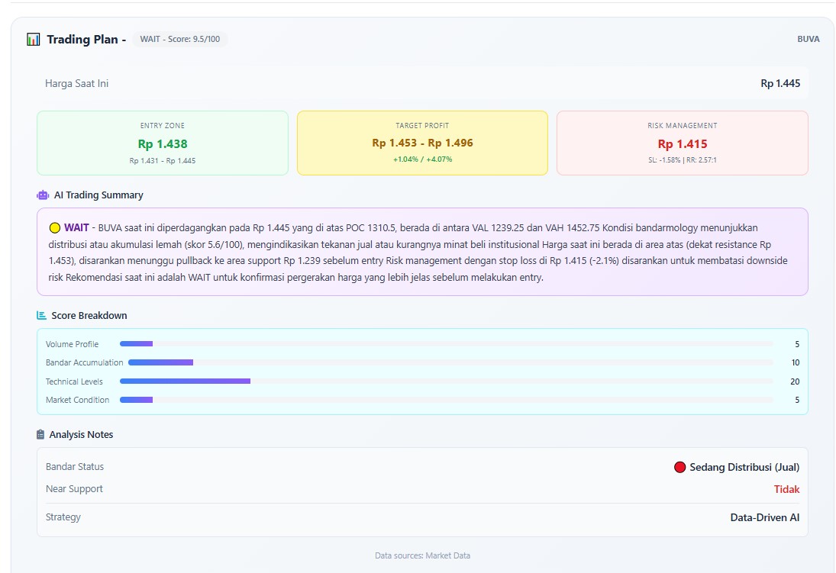Viewport: 836px width, 573px height.
Task: Click the Volume Profile score bar
Action: tap(446, 344)
